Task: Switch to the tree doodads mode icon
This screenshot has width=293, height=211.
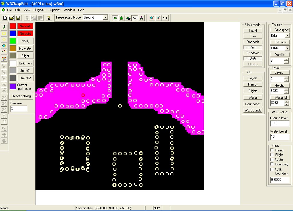Action: 122,18
